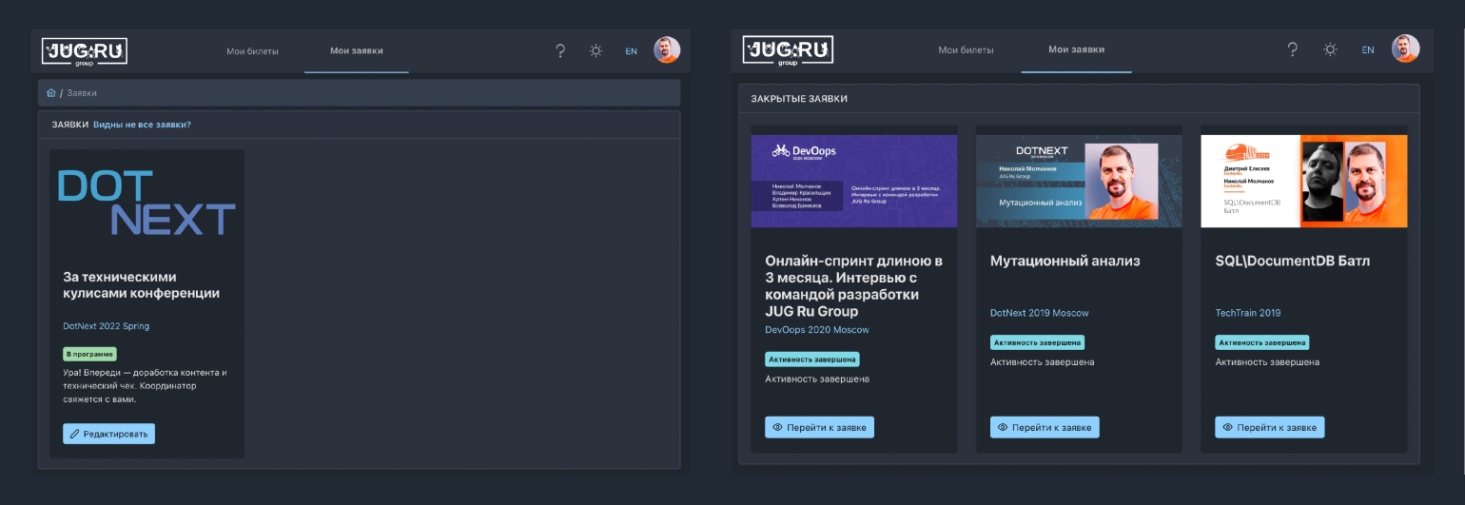This screenshot has width=1465, height=505.
Task: Open user avatar menu in the left window
Action: pos(667,50)
